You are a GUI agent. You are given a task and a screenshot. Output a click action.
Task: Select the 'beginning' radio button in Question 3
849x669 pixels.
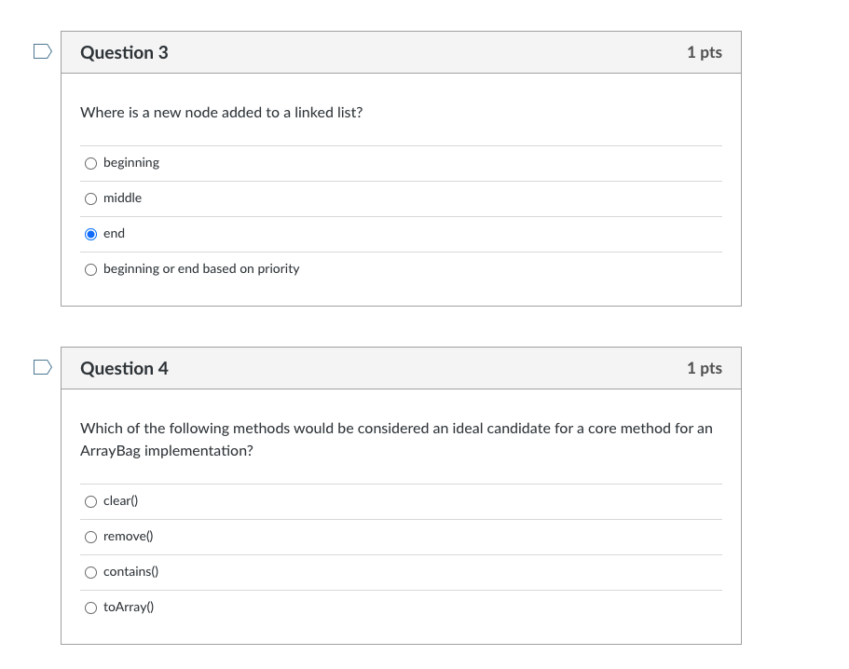click(90, 163)
